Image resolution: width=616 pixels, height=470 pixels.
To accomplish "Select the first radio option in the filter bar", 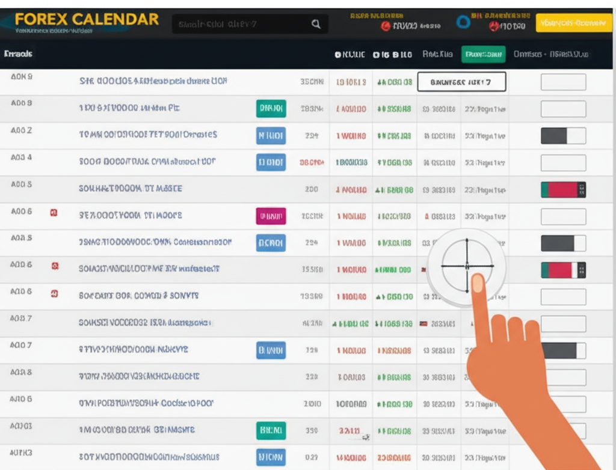I will [338, 55].
